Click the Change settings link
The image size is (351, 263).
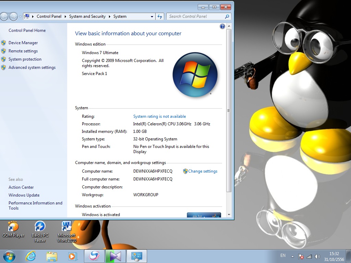click(x=203, y=171)
